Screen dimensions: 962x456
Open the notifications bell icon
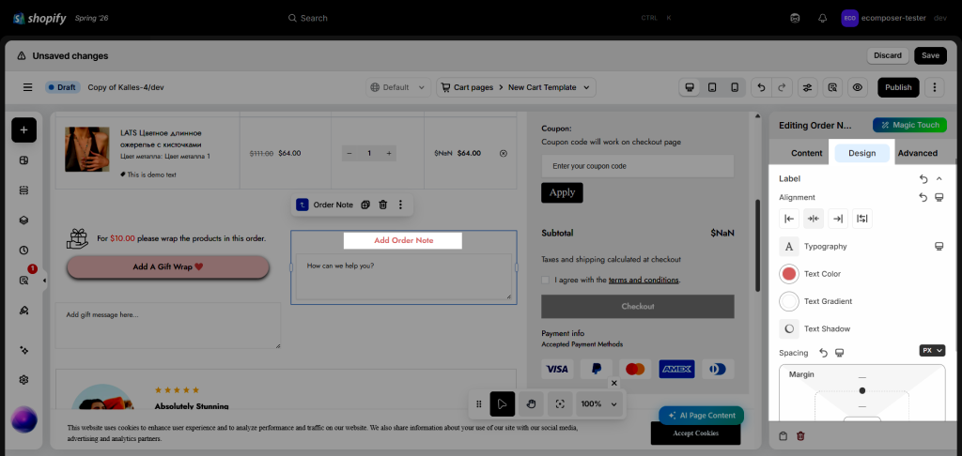(823, 19)
